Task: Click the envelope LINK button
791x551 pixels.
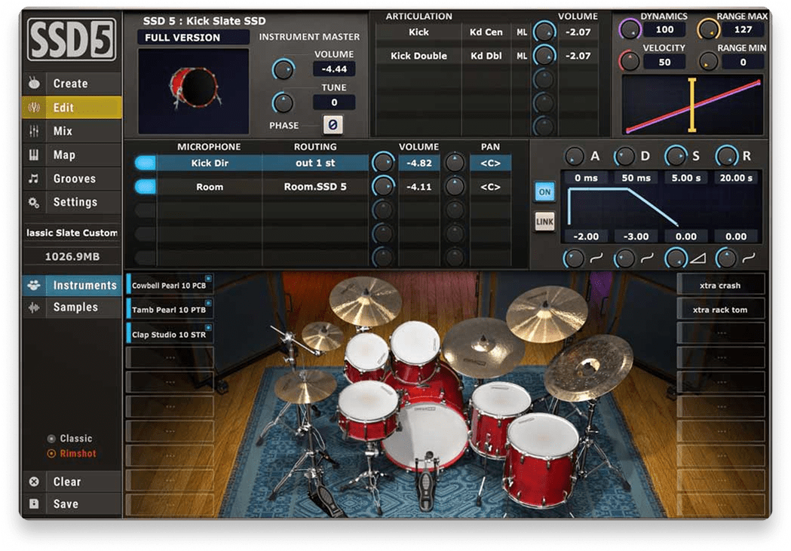Action: pyautogui.click(x=544, y=222)
